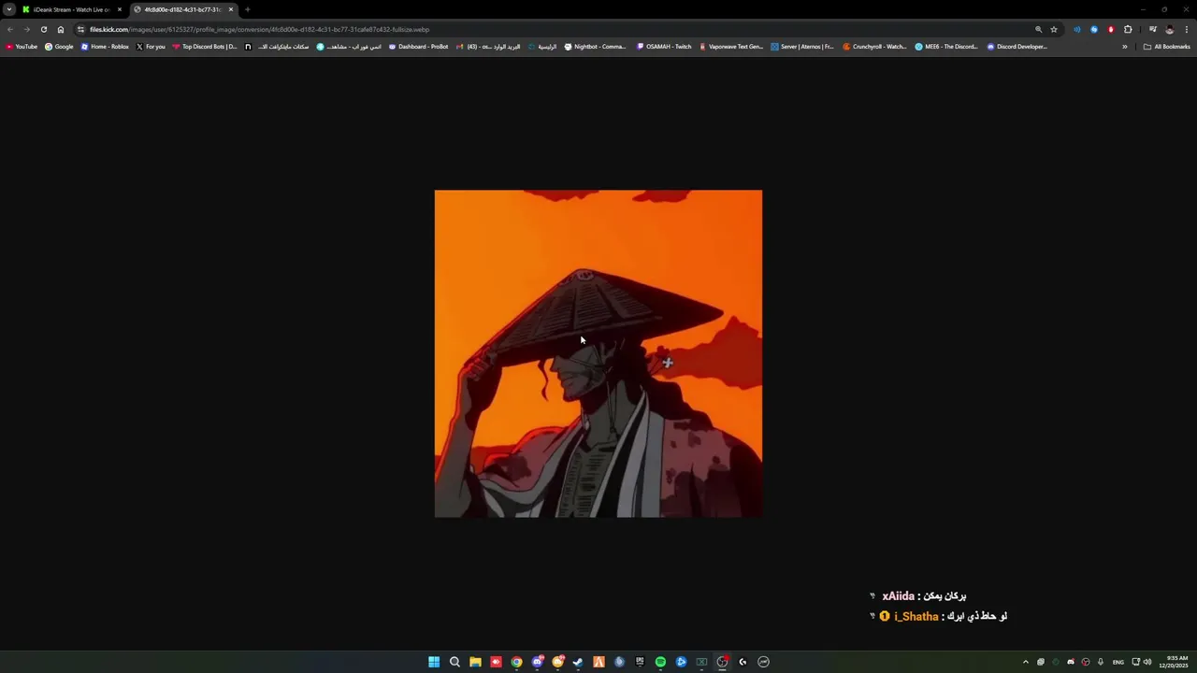Screen dimensions: 1197x673
Task: Open the Discord Developer bookmark
Action: pyautogui.click(x=1017, y=47)
